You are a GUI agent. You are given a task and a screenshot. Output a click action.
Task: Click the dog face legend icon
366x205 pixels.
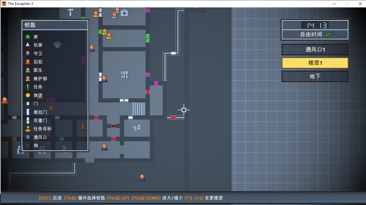pyautogui.click(x=28, y=145)
